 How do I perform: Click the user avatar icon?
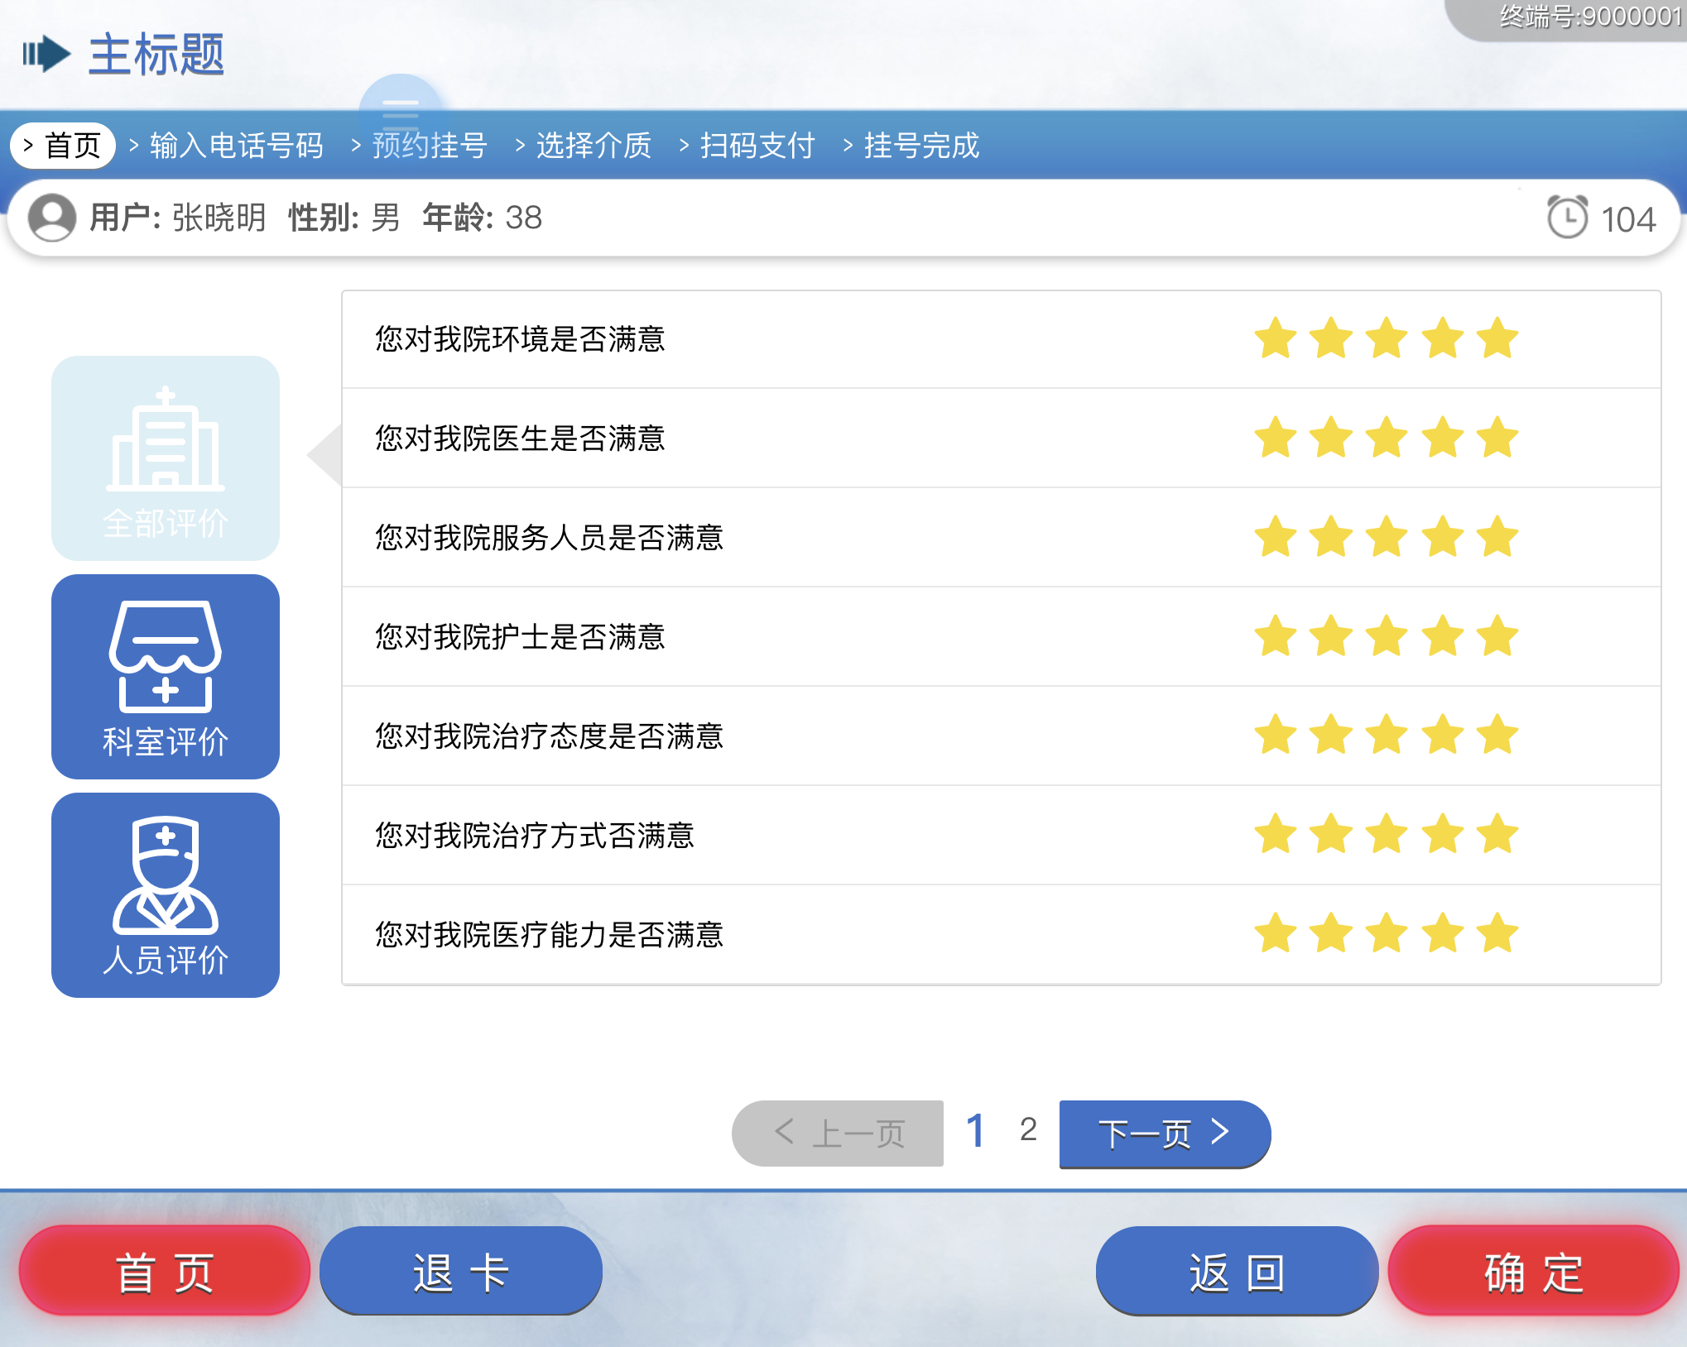51,218
